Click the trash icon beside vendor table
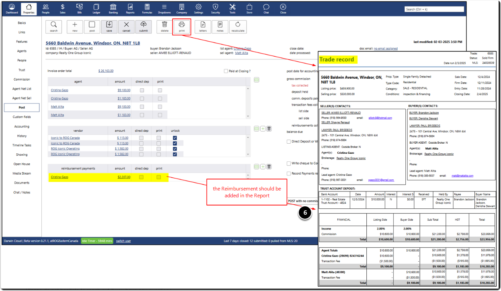Image resolution: width=501 pixels, height=291 pixels. 269,128
